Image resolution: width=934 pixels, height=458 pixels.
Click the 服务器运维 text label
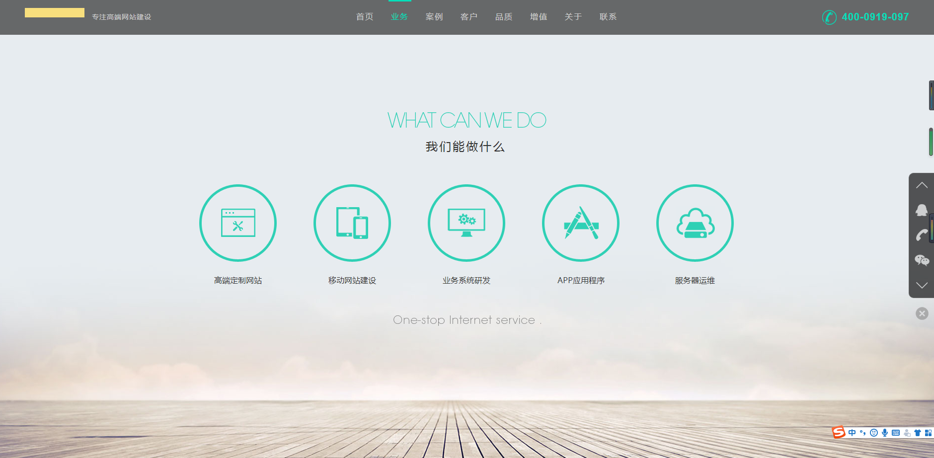pos(695,281)
